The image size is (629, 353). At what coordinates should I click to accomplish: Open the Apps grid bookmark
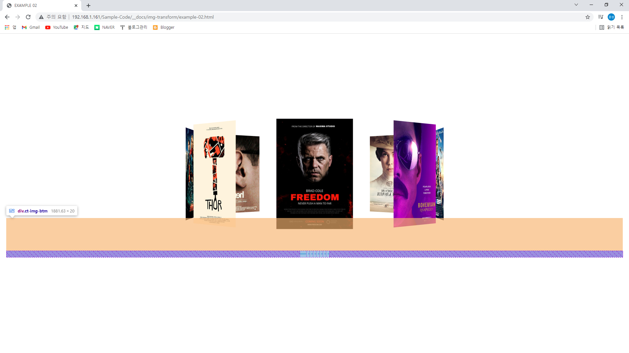coord(7,27)
